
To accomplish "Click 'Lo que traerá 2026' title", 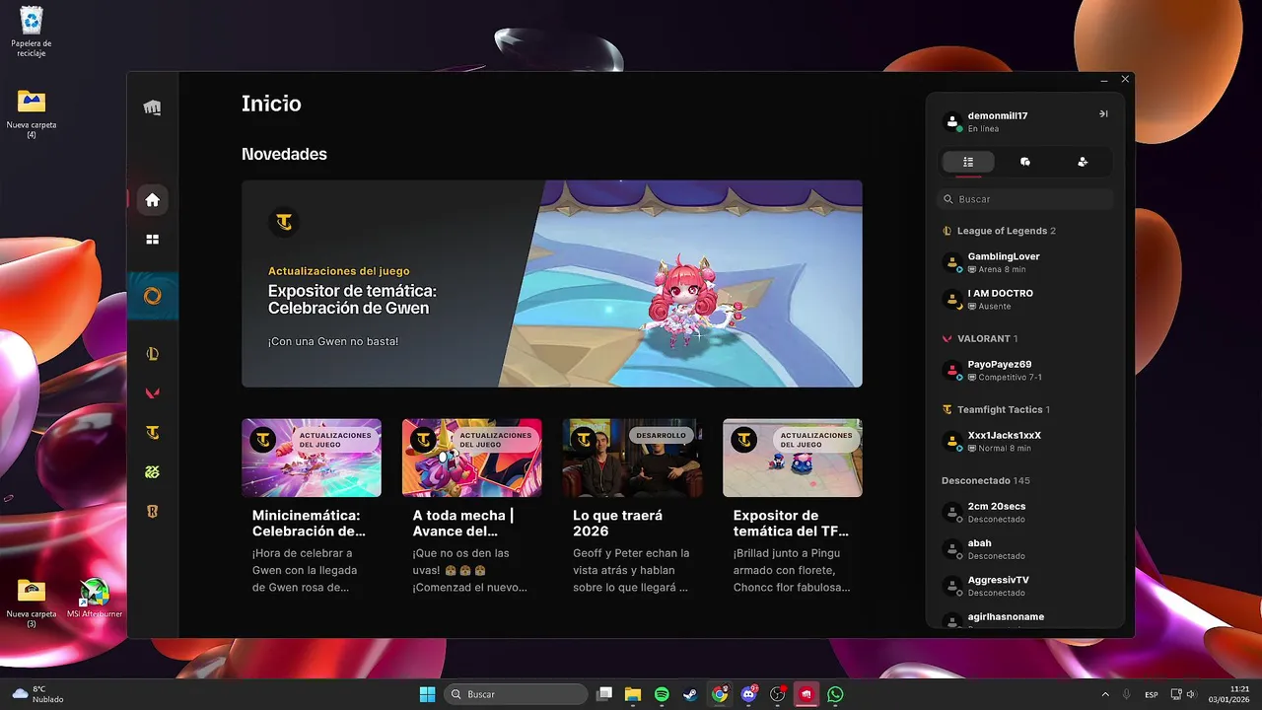I will point(617,523).
